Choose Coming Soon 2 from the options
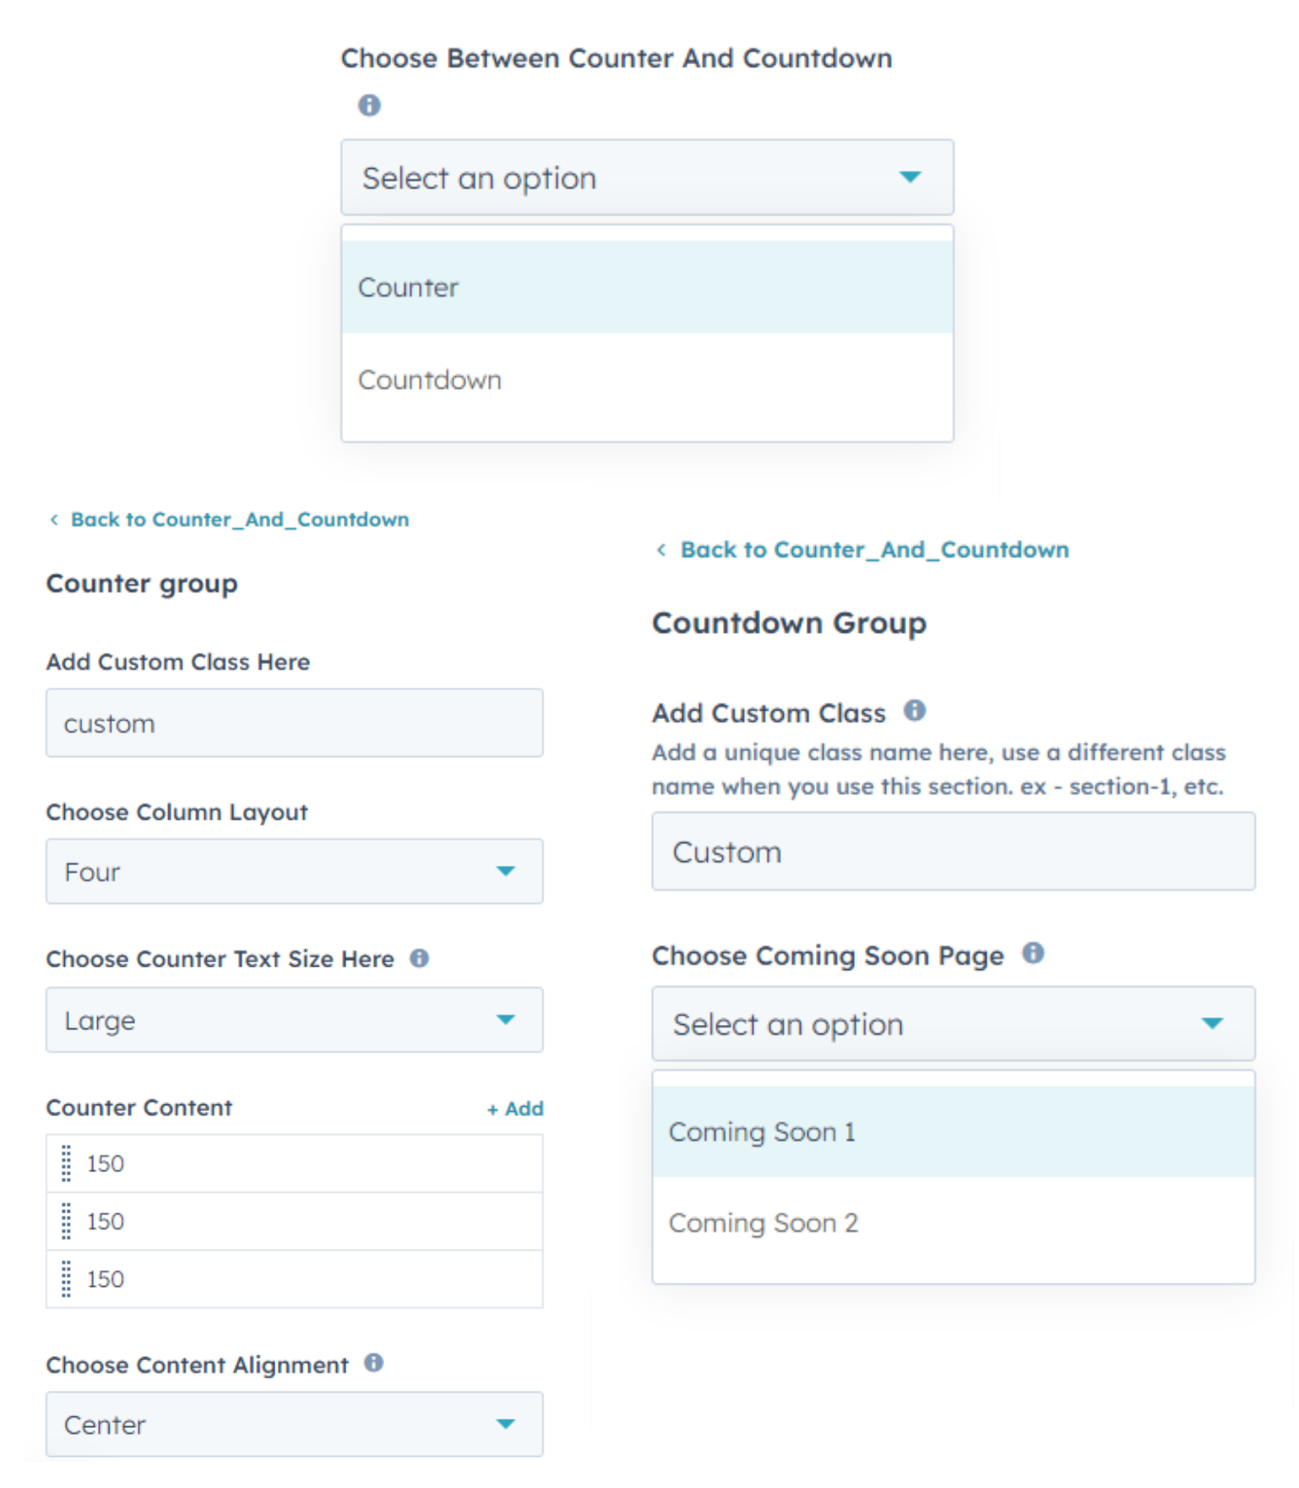 [953, 1223]
